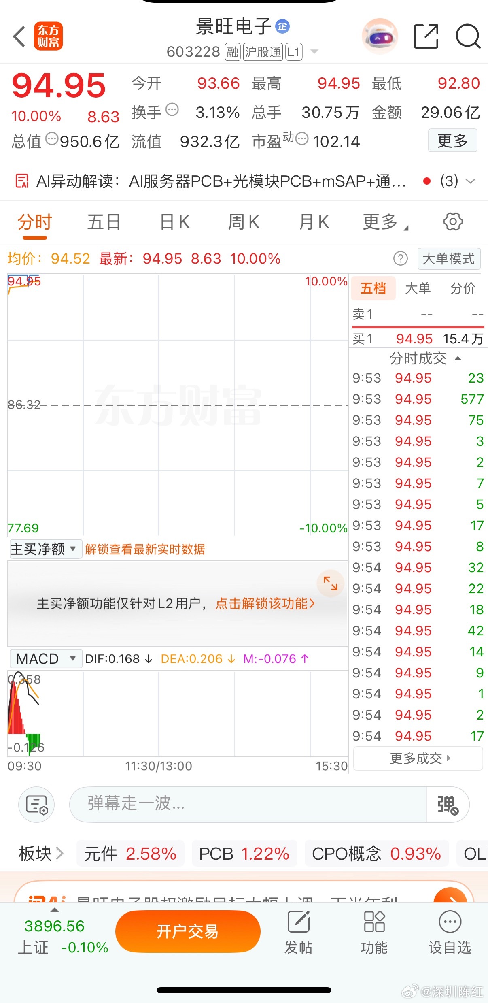Tap the 9:54 trade row with volume 32
This screenshot has width=488, height=1003.
tap(418, 567)
